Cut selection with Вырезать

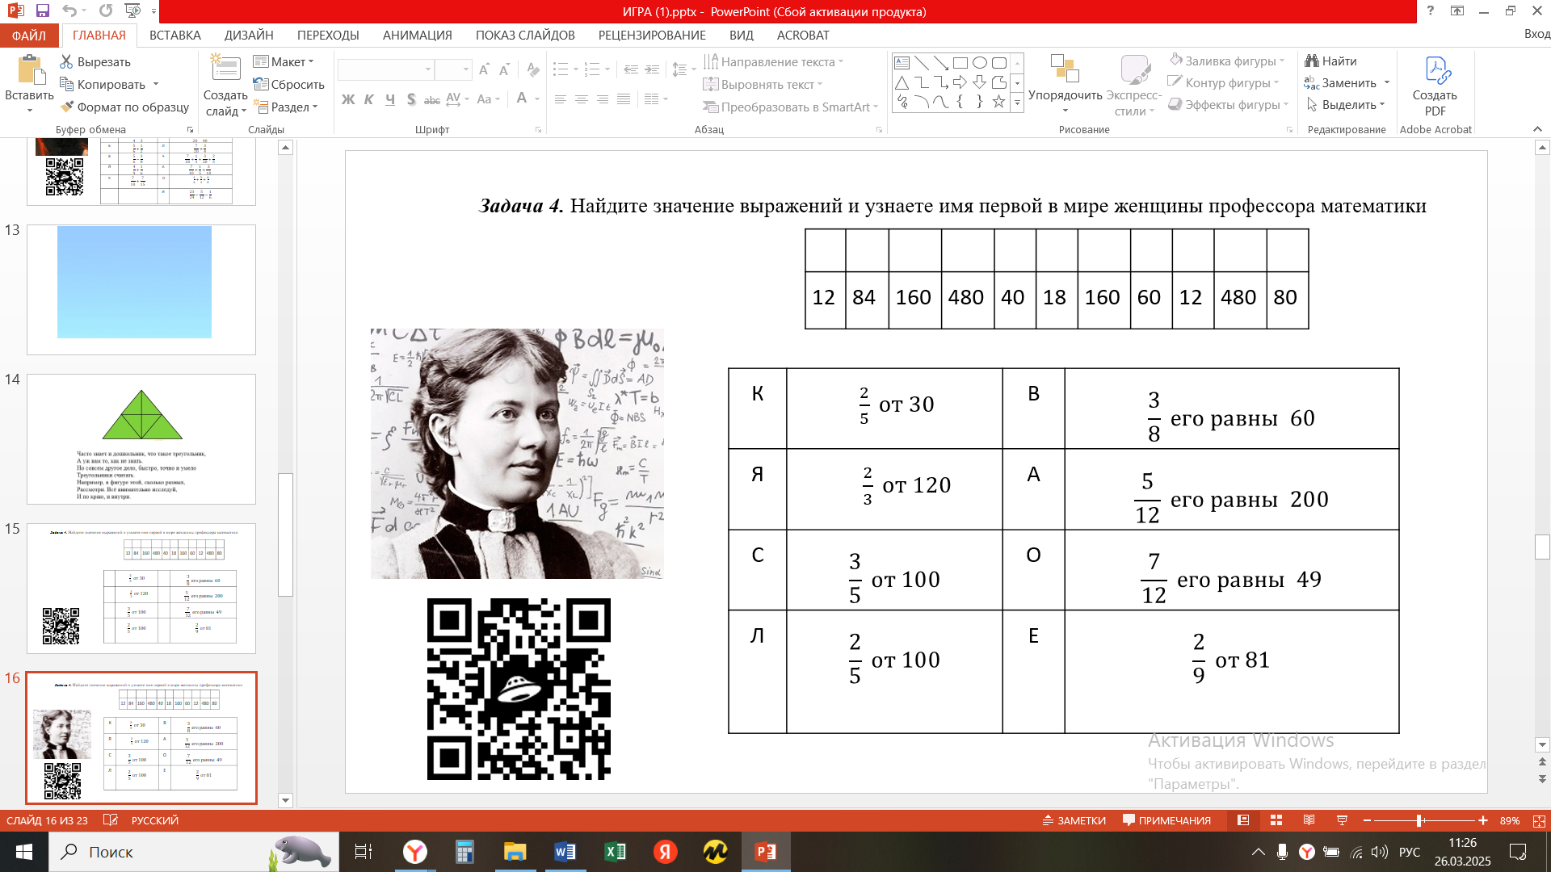click(x=95, y=62)
